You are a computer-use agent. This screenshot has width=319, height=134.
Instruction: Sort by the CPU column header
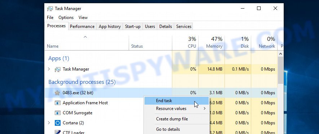pyautogui.click(x=185, y=43)
